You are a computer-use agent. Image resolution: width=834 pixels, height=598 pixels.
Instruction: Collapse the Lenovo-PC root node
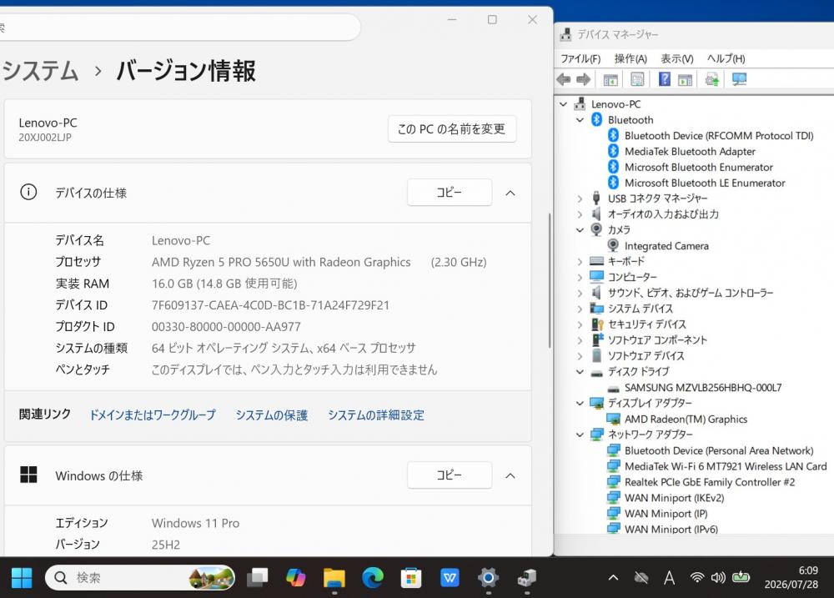pyautogui.click(x=563, y=104)
